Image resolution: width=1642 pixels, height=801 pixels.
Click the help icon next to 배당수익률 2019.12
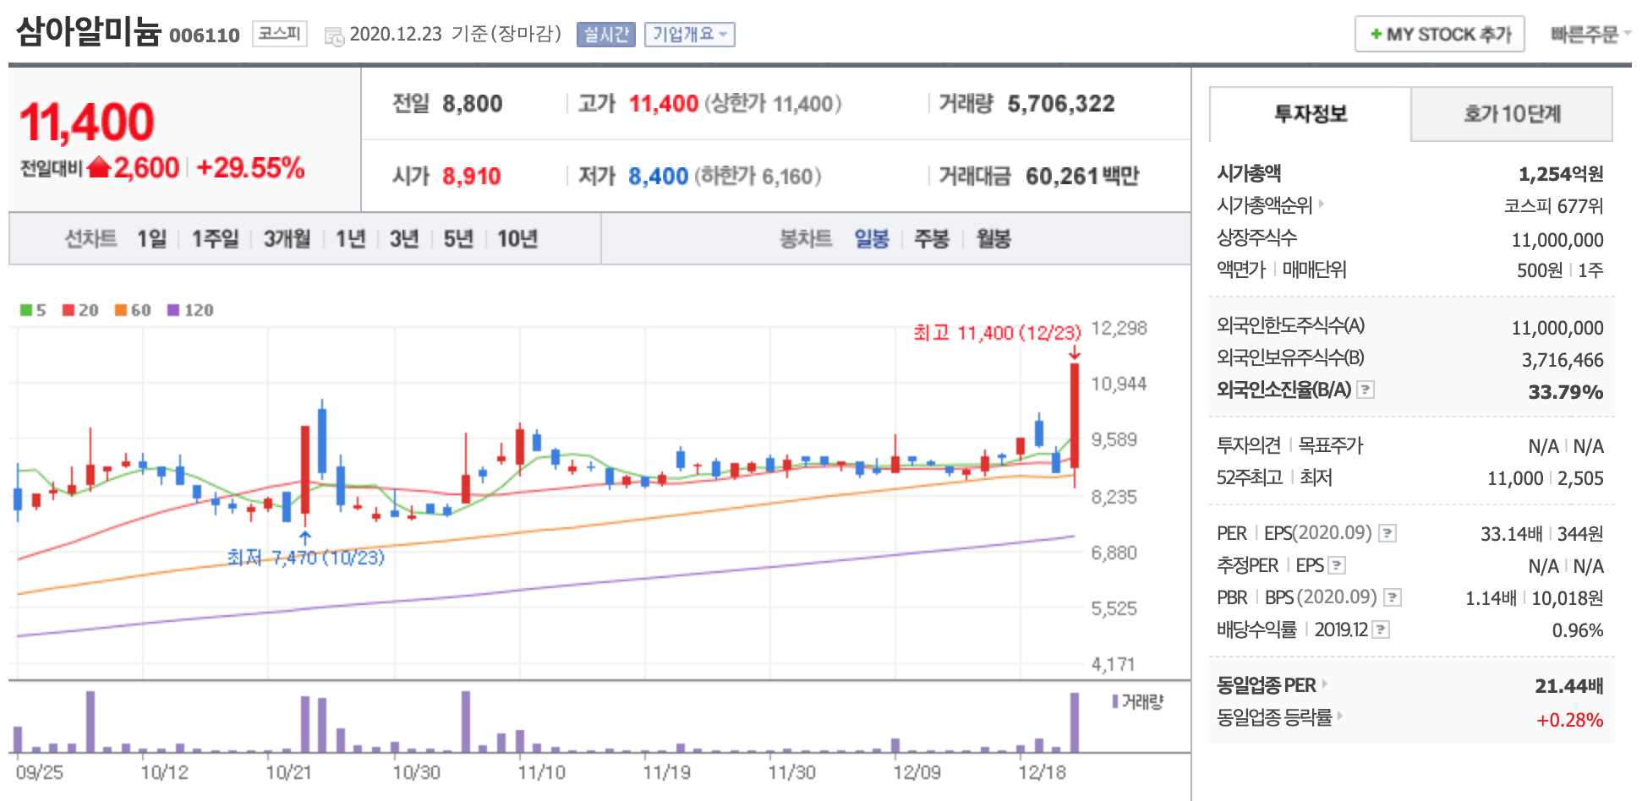point(1381,629)
